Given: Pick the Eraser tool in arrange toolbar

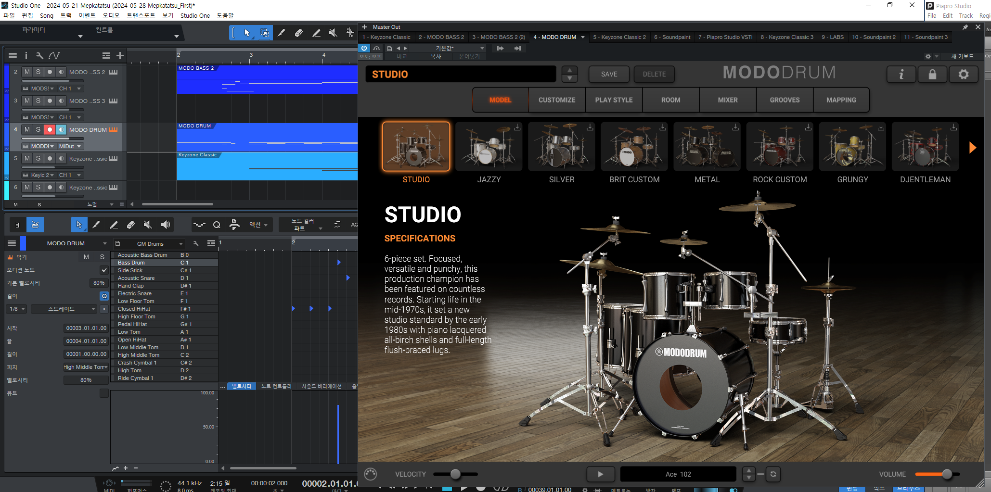Looking at the screenshot, I should [299, 33].
